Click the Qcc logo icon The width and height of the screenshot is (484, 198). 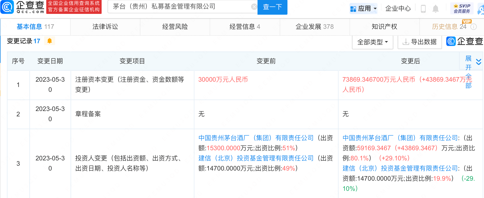[7, 7]
